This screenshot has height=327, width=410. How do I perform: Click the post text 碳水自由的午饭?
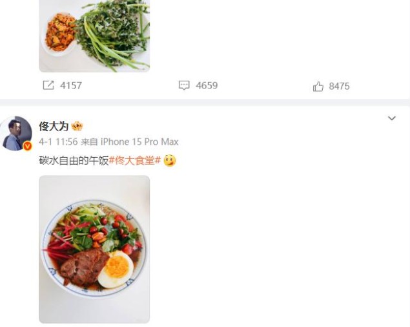74,160
